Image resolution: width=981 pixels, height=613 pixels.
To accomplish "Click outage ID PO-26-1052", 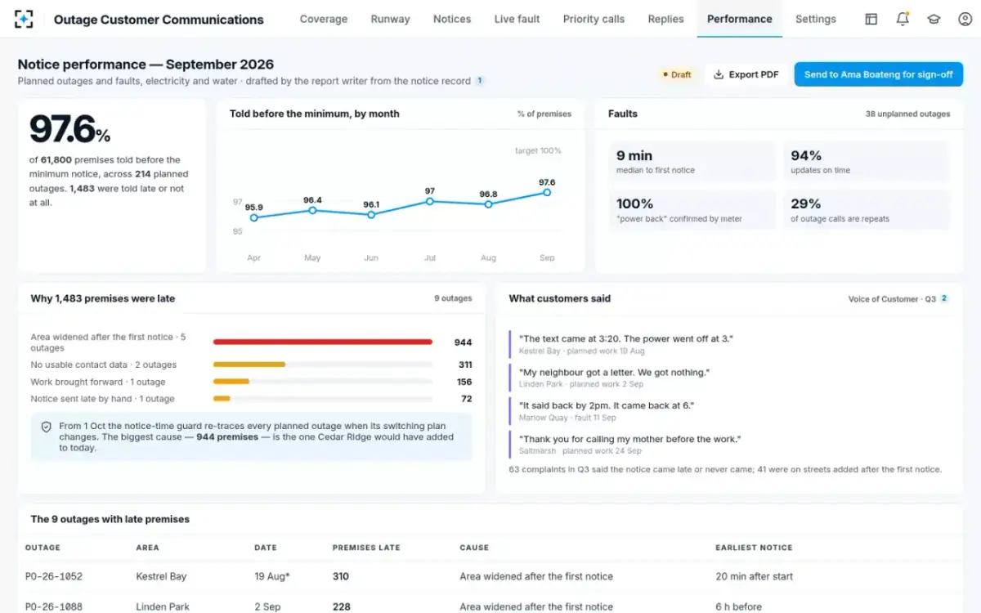I will coord(54,576).
